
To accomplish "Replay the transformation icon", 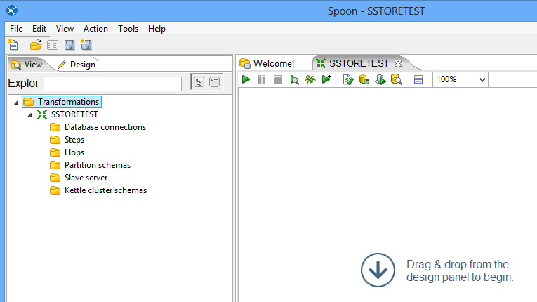I will coord(326,79).
